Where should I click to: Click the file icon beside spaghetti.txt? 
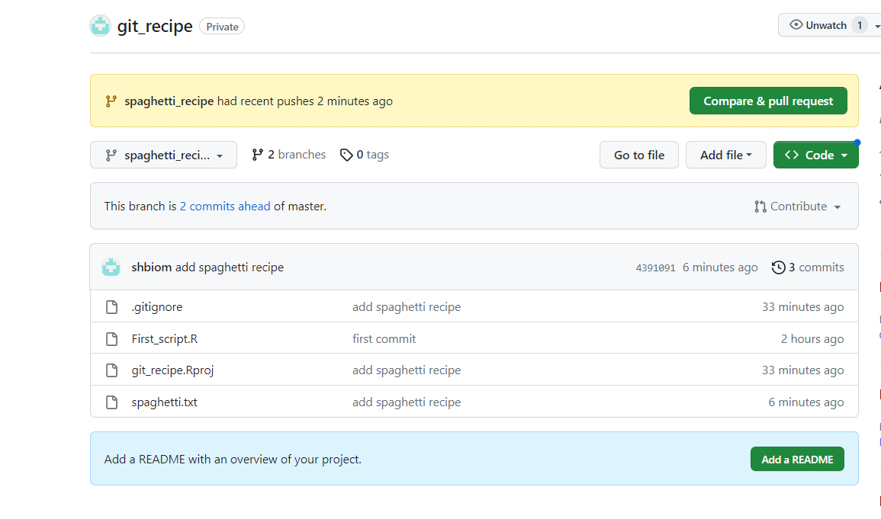pos(112,402)
